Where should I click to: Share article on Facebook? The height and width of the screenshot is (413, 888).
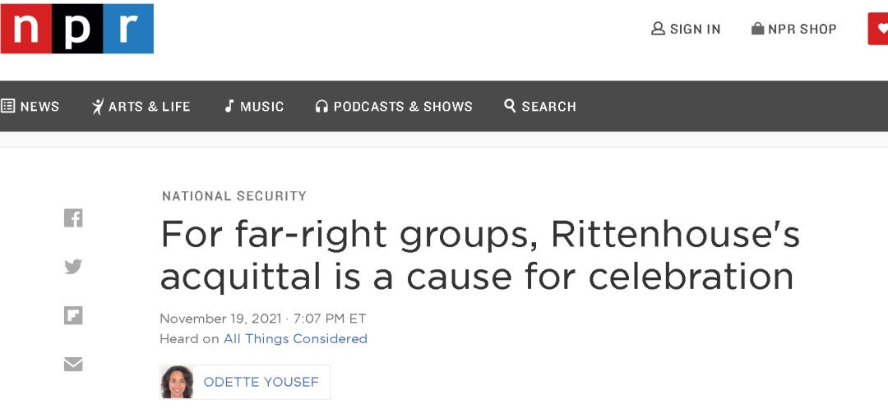(73, 218)
